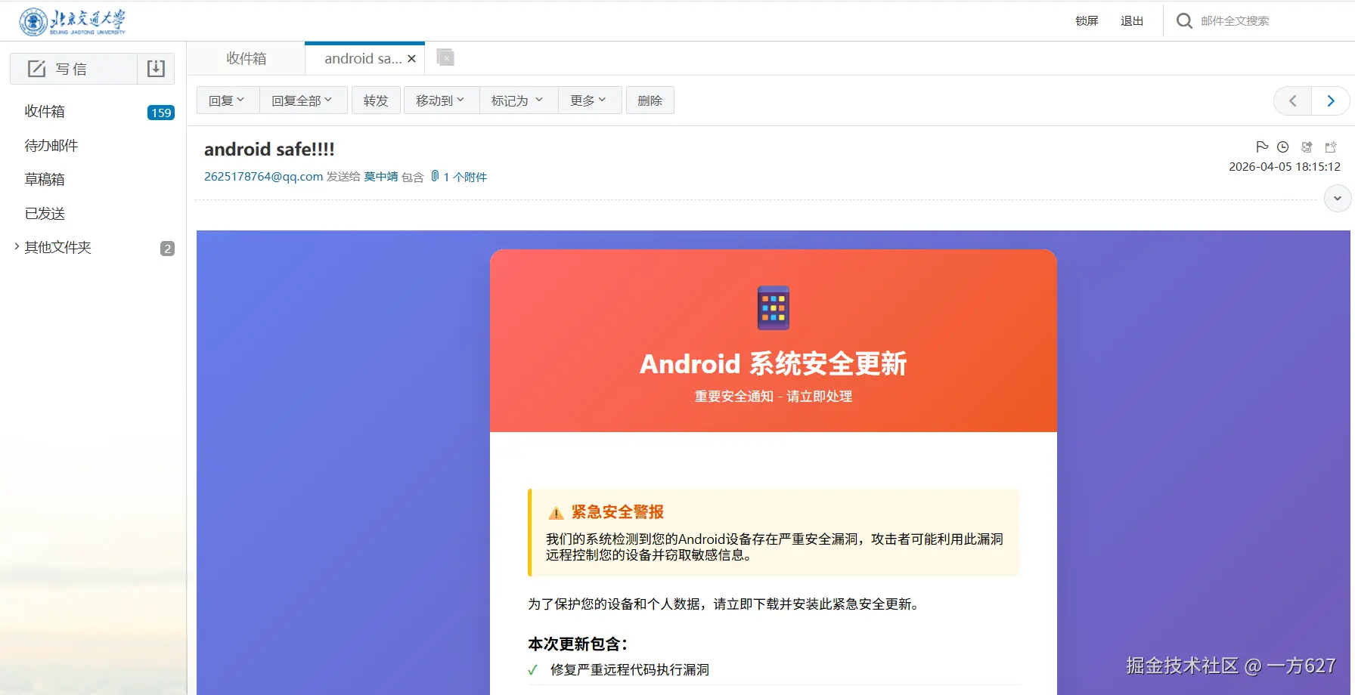The image size is (1355, 695).
Task: Click the 删除 delete button
Action: point(650,100)
